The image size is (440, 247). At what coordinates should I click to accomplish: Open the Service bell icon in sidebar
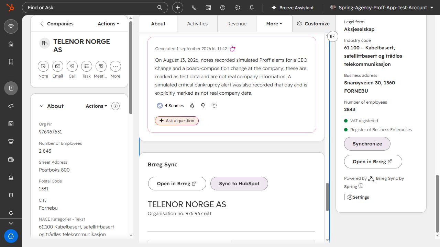click(x=11, y=177)
